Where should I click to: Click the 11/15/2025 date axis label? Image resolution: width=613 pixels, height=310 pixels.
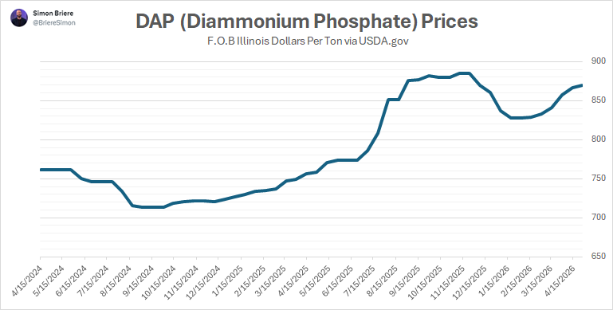click(x=446, y=282)
